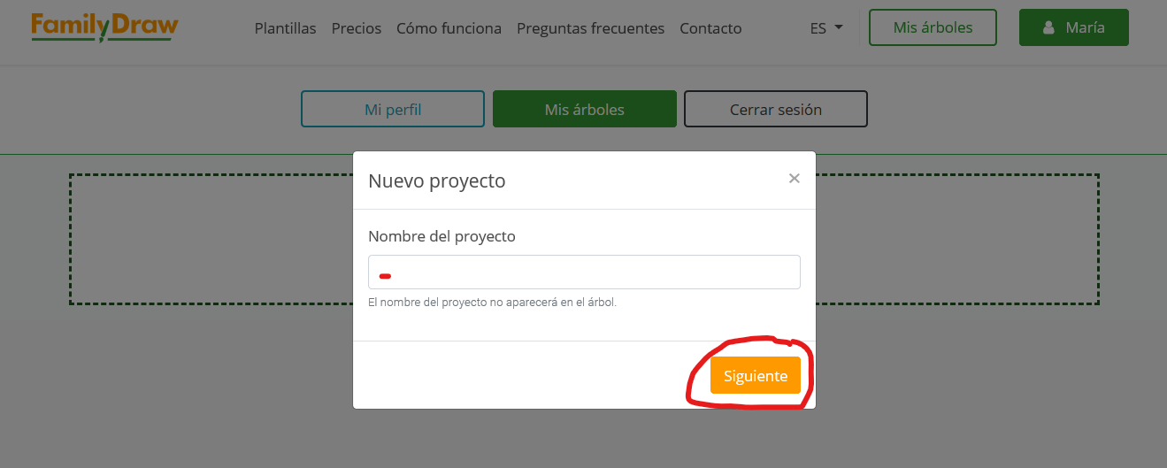Click the FamilyDraw logo

(x=104, y=27)
